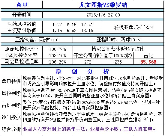Click the 272 companies count cell
The height and width of the screenshot is (136, 165).
pyautogui.click(x=88, y=61)
